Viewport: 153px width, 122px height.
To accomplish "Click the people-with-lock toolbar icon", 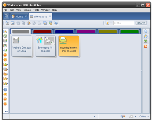I will tap(50, 23).
